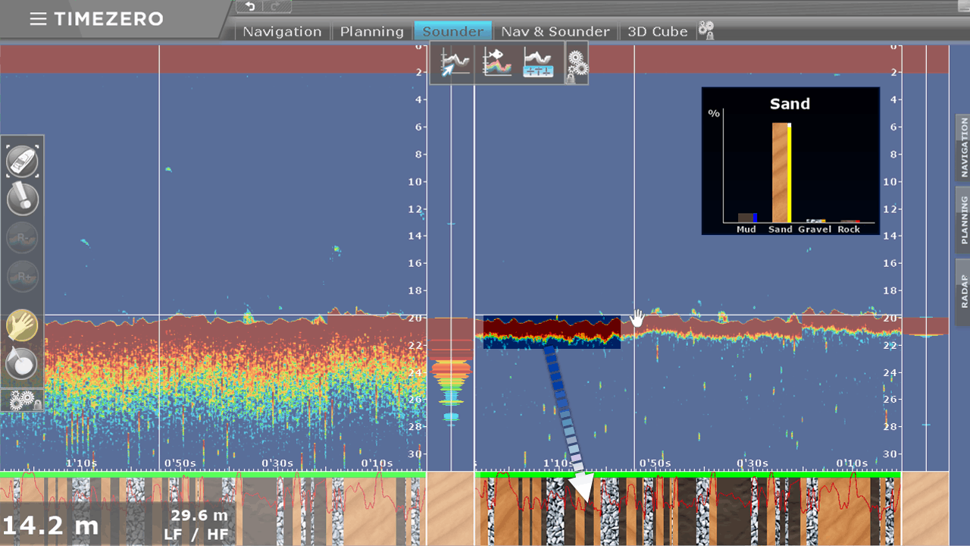
Task: Toggle the bottom discrimination display icon
Action: click(538, 63)
